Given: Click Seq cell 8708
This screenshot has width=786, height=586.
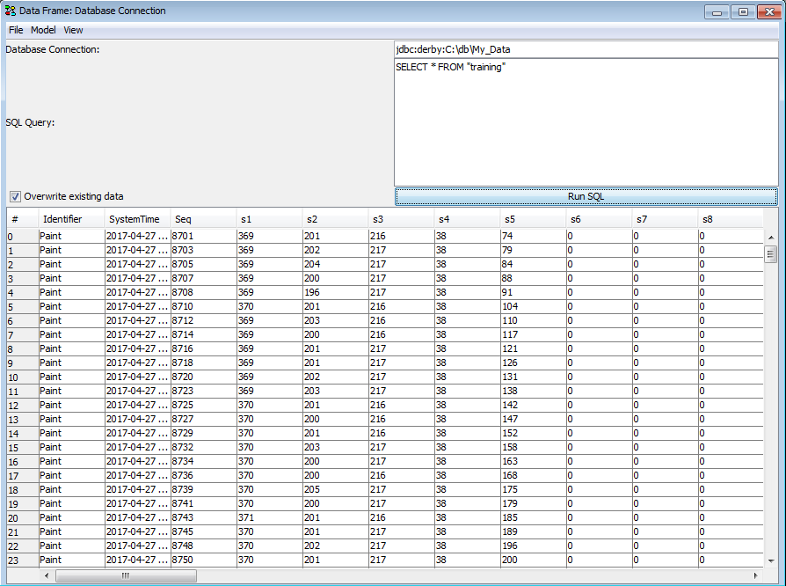Looking at the screenshot, I should coord(203,292).
